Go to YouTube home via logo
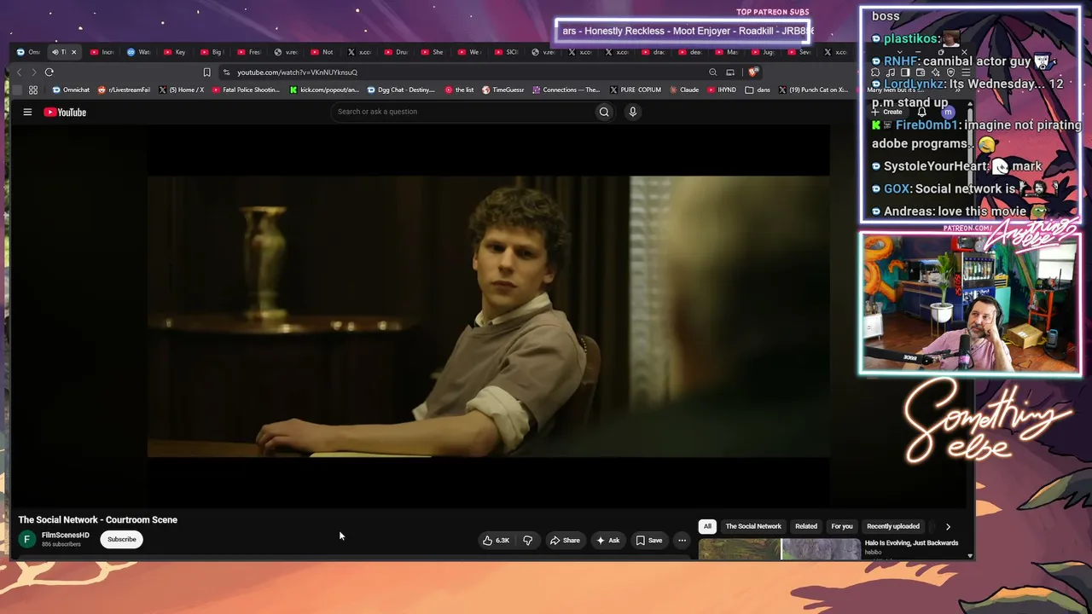Viewport: 1092px width, 614px height. click(x=65, y=112)
